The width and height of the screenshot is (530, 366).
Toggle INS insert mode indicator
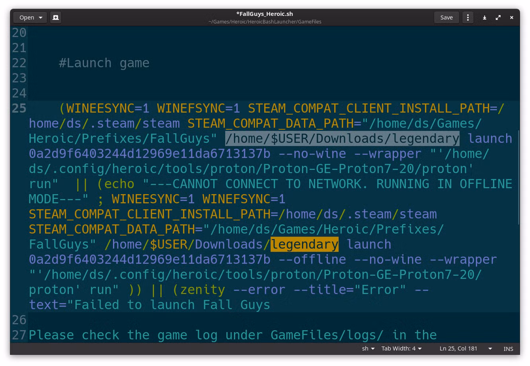tap(508, 348)
